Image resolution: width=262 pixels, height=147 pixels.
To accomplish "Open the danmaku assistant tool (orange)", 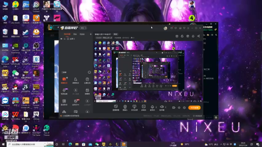I will [x=64, y=80].
